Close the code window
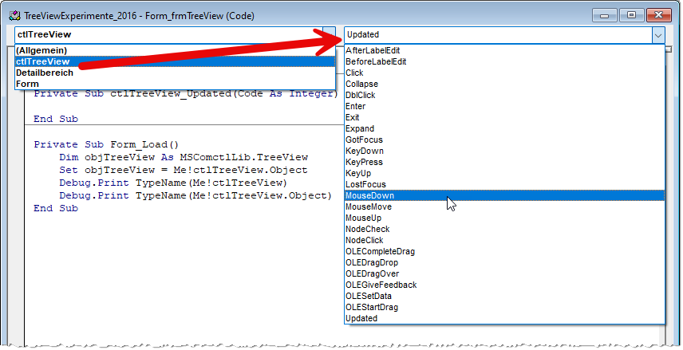683x350 pixels. click(658, 15)
